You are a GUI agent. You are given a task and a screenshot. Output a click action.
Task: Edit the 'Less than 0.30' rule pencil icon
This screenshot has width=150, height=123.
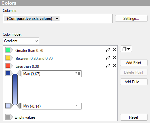108,65
